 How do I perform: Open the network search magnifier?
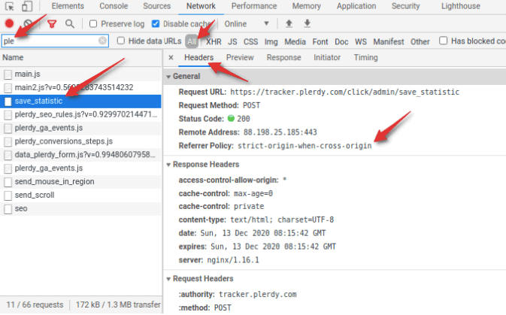70,23
